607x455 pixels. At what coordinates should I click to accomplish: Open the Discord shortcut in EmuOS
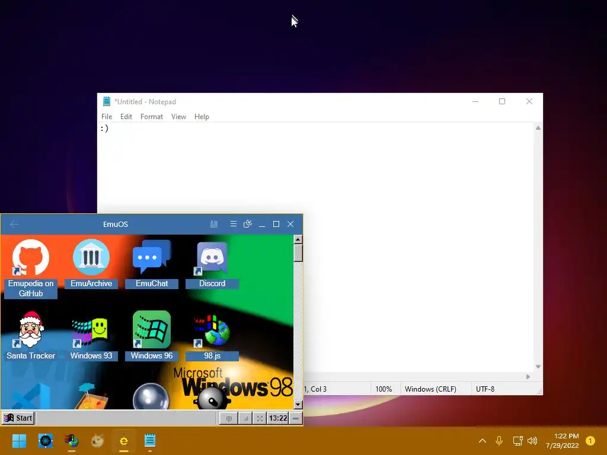tap(212, 264)
